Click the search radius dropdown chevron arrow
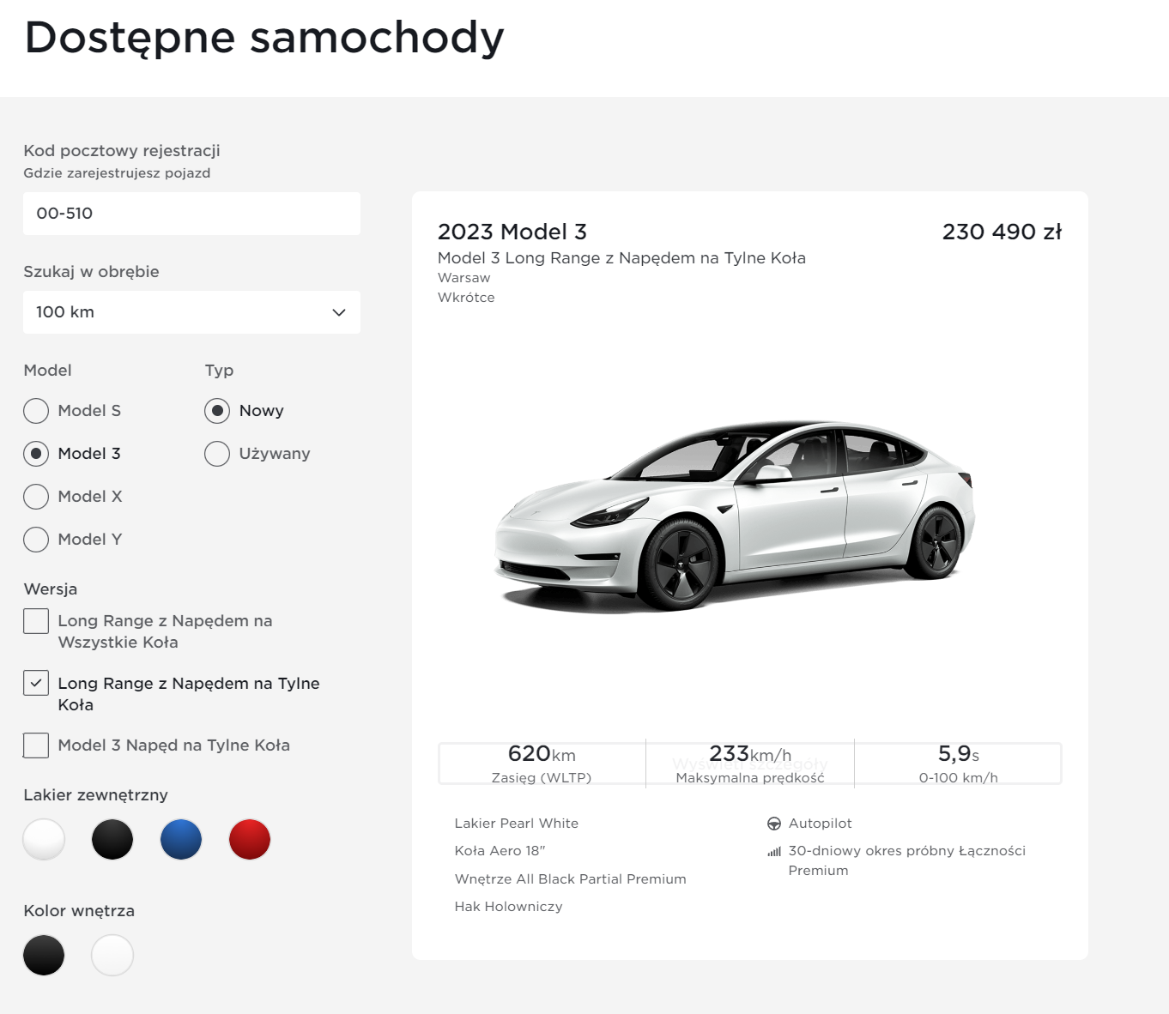This screenshot has height=1014, width=1169. 339,312
